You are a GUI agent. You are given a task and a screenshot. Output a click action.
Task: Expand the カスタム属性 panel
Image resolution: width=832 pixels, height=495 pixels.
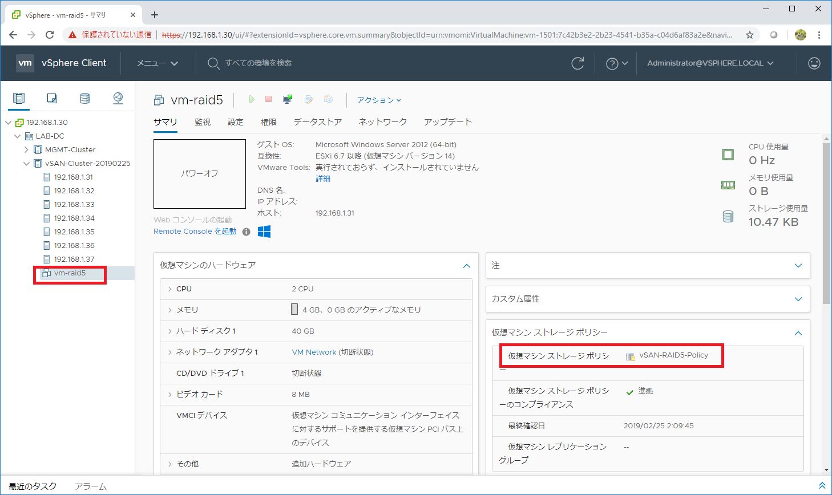coord(798,299)
